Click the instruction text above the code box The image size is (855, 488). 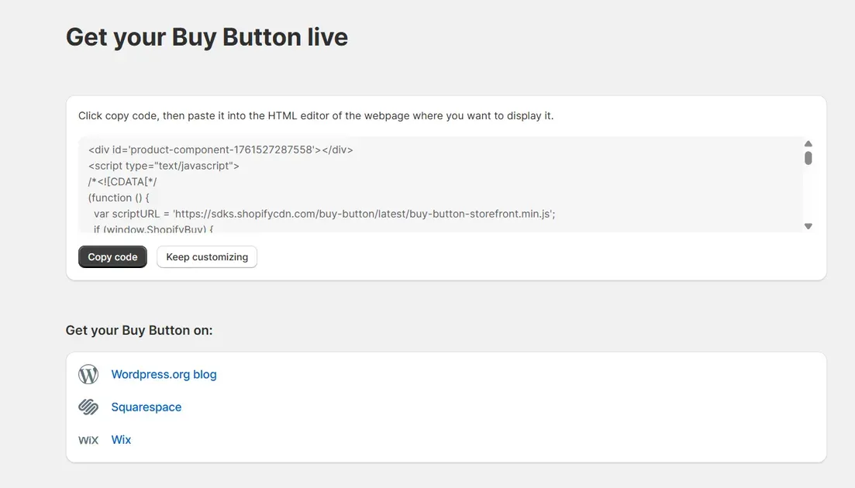point(315,115)
